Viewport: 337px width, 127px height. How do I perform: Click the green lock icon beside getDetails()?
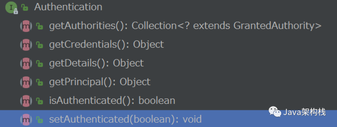pos(39,64)
